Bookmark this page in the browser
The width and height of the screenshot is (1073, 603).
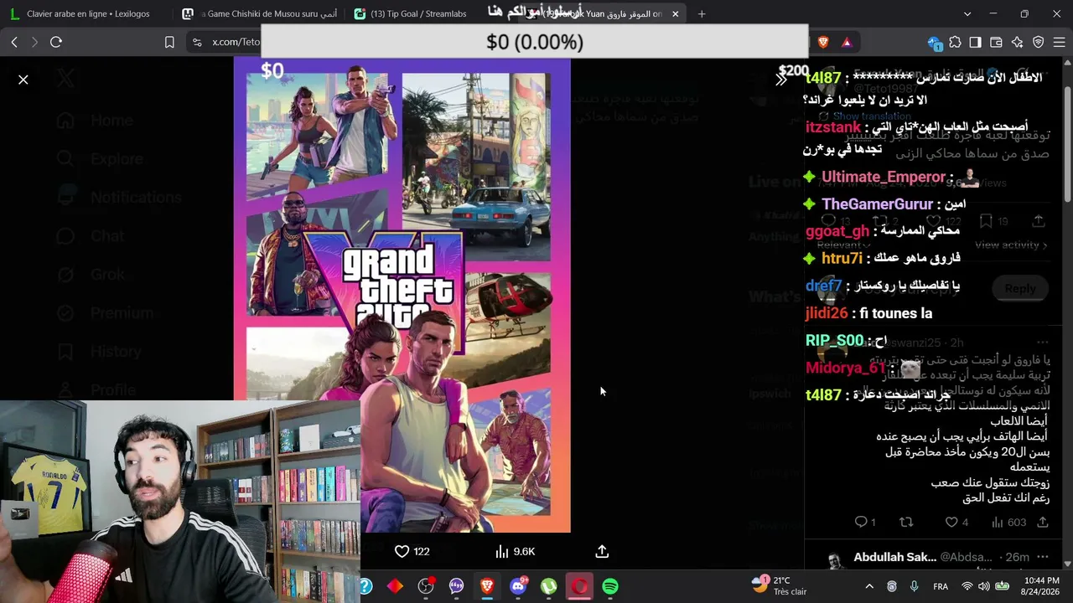tap(169, 42)
